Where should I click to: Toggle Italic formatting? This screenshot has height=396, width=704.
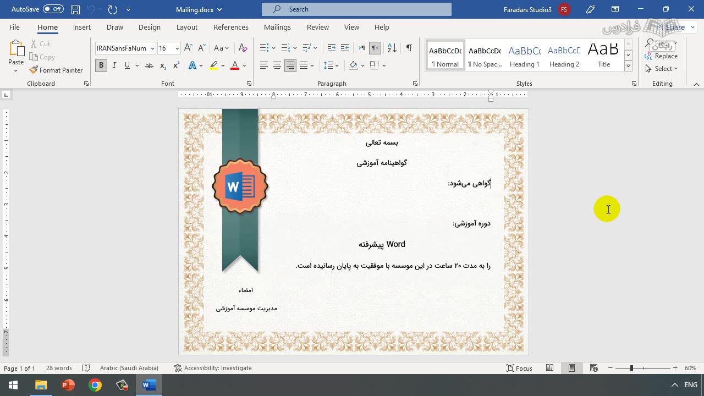pyautogui.click(x=114, y=65)
